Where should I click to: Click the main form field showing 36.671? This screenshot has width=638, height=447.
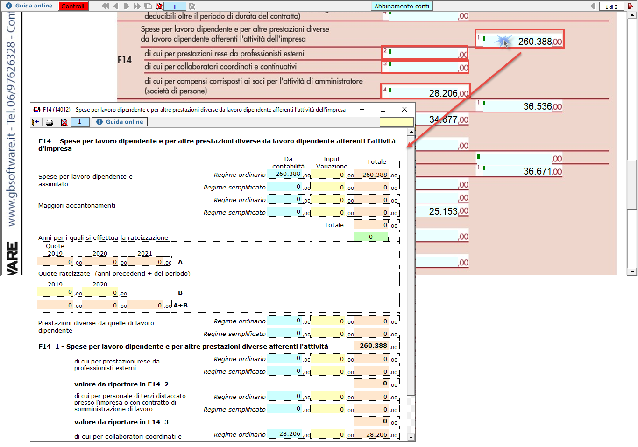coord(519,171)
